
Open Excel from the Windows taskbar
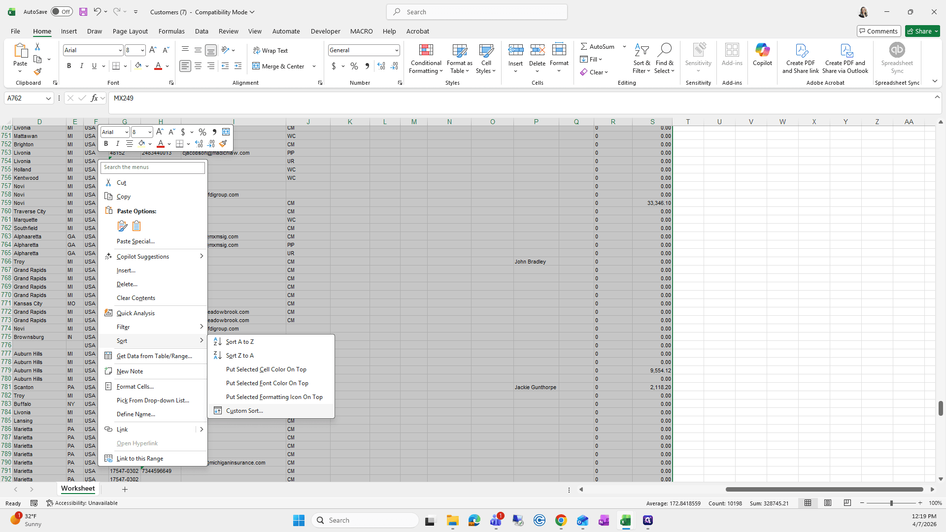click(x=626, y=520)
